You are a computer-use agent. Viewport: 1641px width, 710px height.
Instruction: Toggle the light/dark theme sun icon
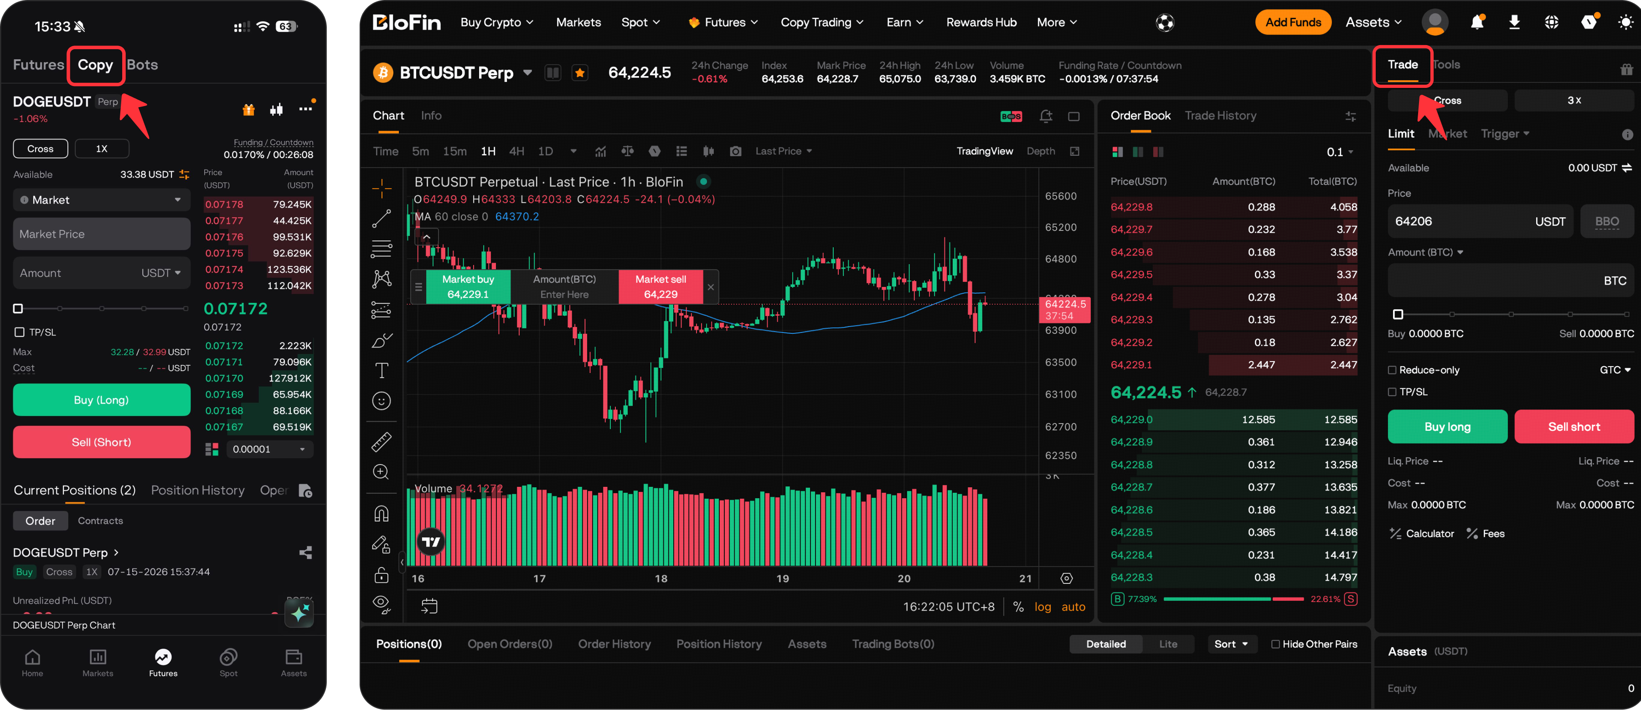click(1625, 22)
